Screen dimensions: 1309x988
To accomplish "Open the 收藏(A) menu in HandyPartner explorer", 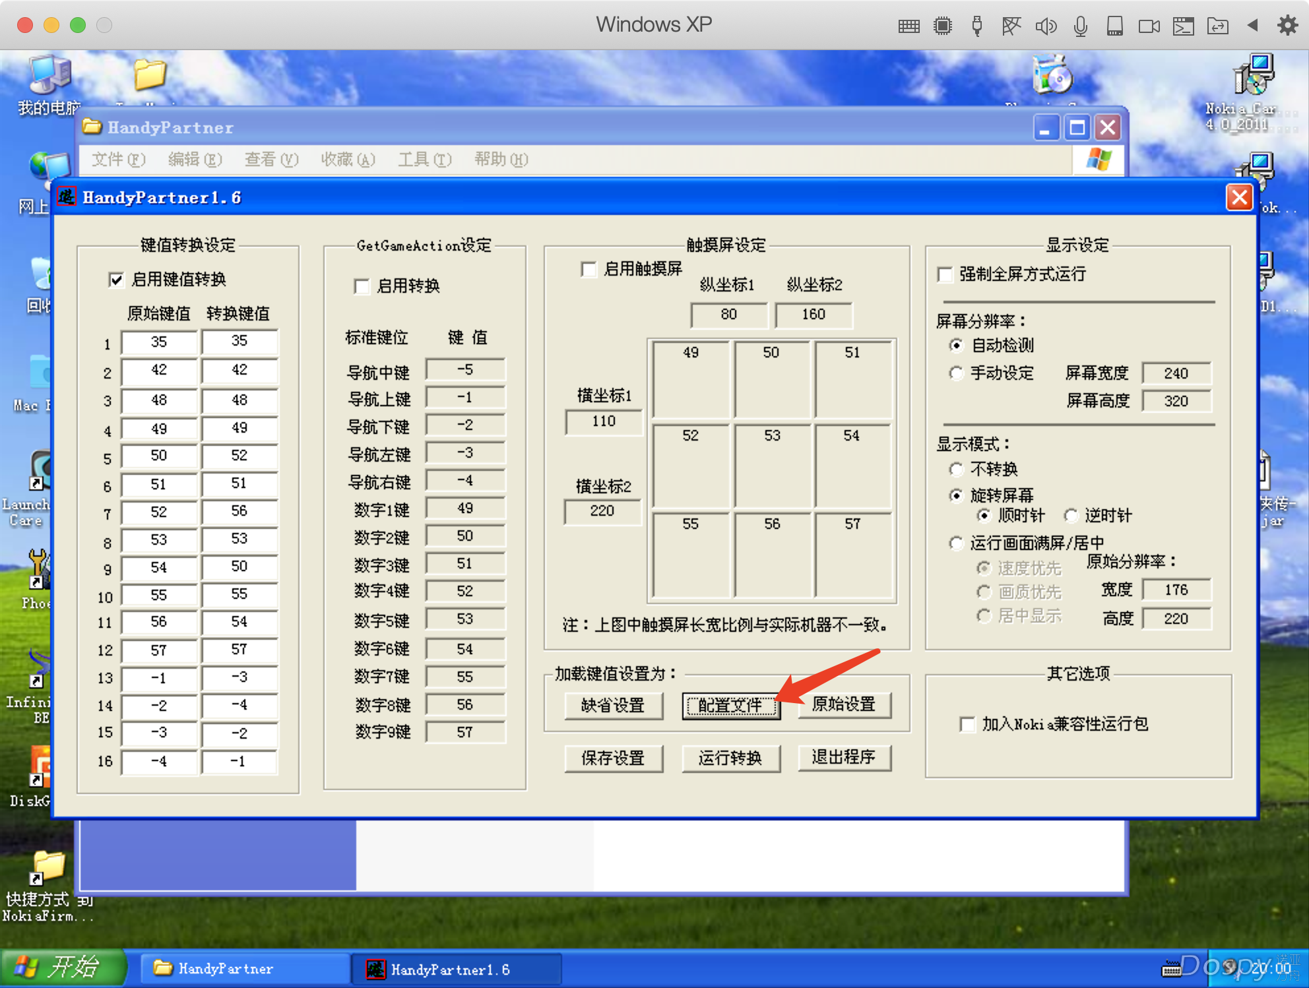I will point(348,160).
